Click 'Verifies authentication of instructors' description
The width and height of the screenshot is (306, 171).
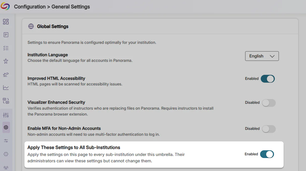coord(120,111)
